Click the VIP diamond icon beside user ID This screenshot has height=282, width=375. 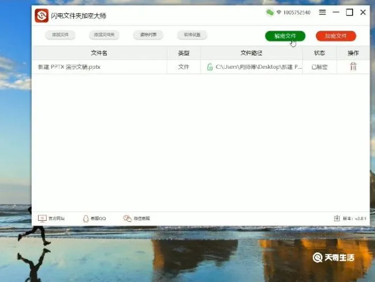click(x=279, y=12)
